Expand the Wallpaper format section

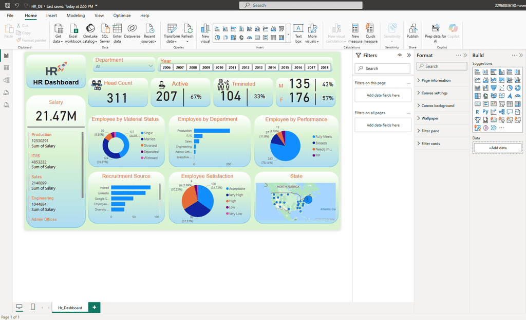click(430, 118)
